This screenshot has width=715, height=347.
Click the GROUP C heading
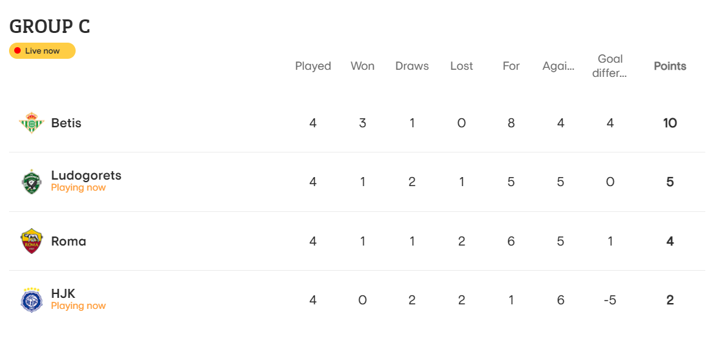click(x=50, y=27)
